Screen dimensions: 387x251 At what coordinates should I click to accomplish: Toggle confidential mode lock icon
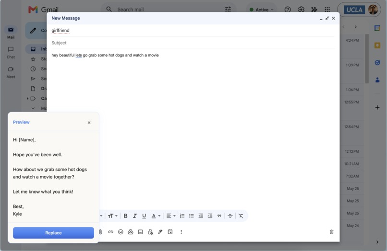[150, 232]
